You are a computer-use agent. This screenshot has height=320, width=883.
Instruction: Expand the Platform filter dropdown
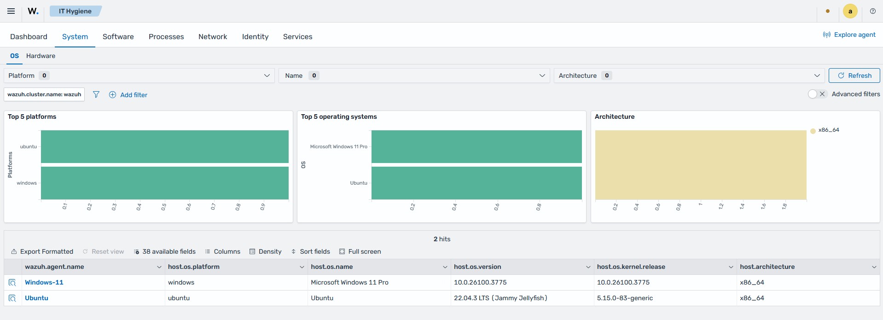[139, 76]
